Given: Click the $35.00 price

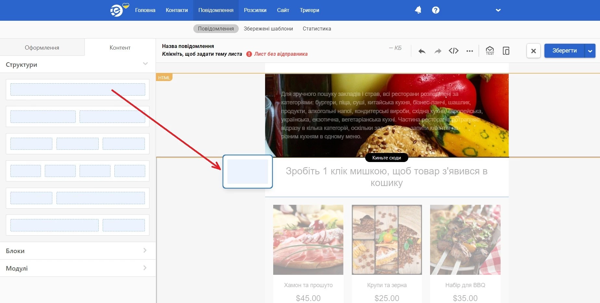Looking at the screenshot, I should tap(465, 298).
